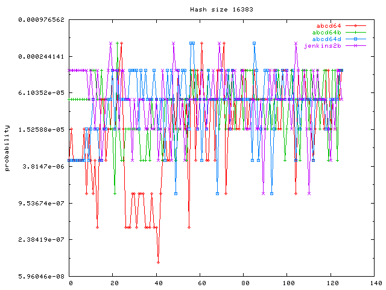386x290 pixels.
Task: Click y-axis value 1.52588e-05
Action: [41, 129]
